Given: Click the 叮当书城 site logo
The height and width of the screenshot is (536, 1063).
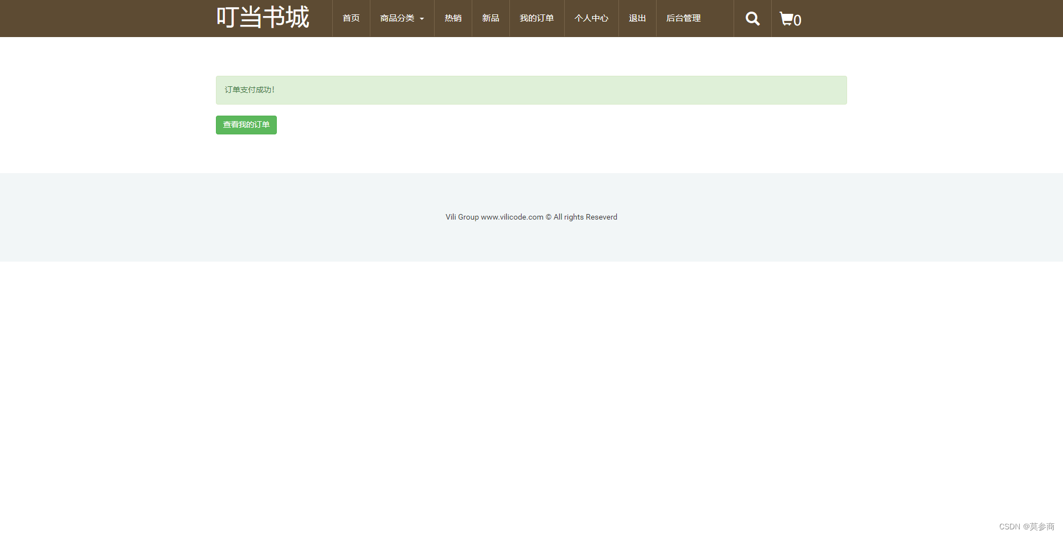Looking at the screenshot, I should 262,18.
